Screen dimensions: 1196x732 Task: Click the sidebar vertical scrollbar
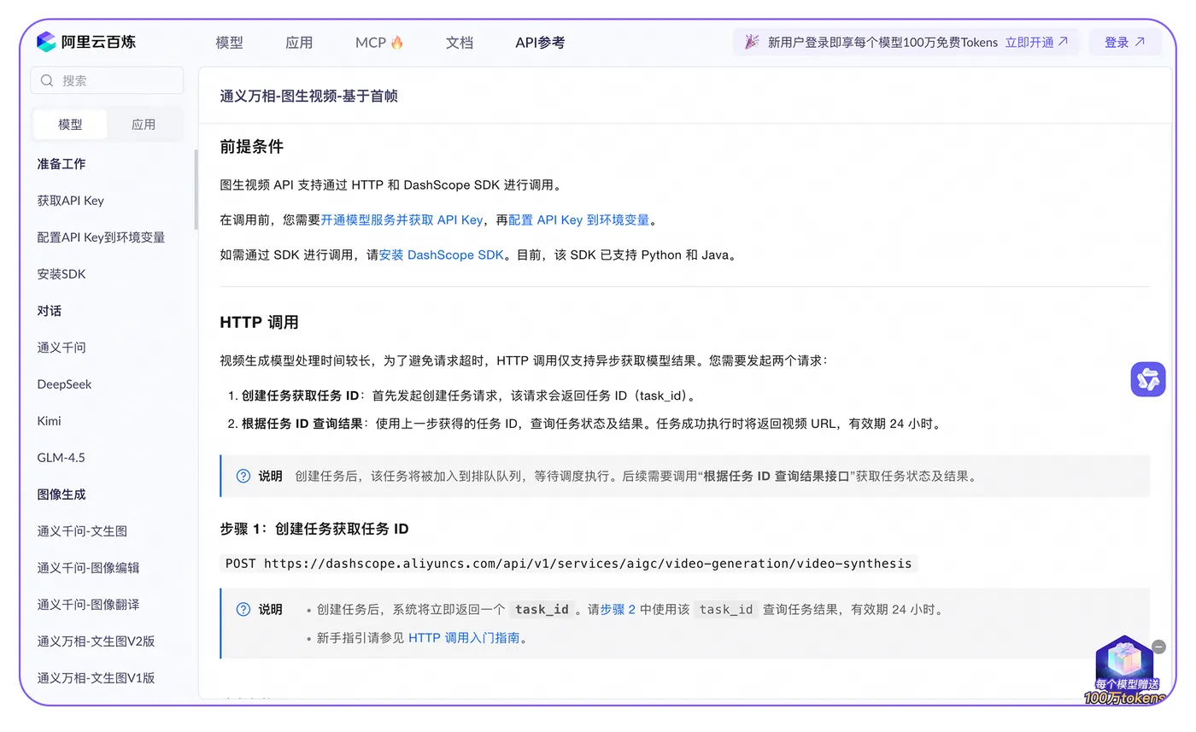coord(196,190)
